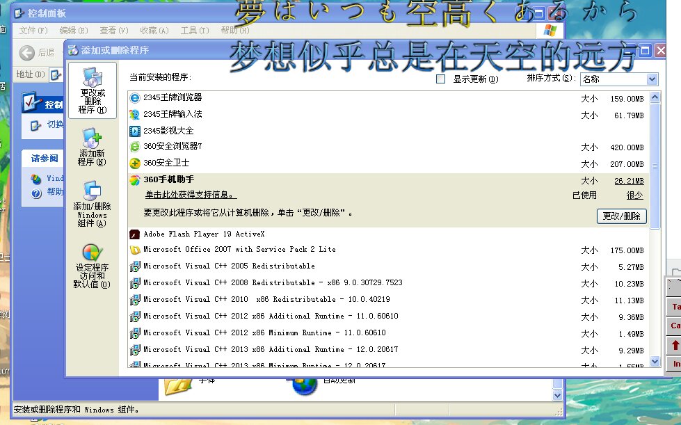Image resolution: width=681 pixels, height=425 pixels.
Task: Click the support information link 单击此处获得支持信息
Action: click(191, 195)
